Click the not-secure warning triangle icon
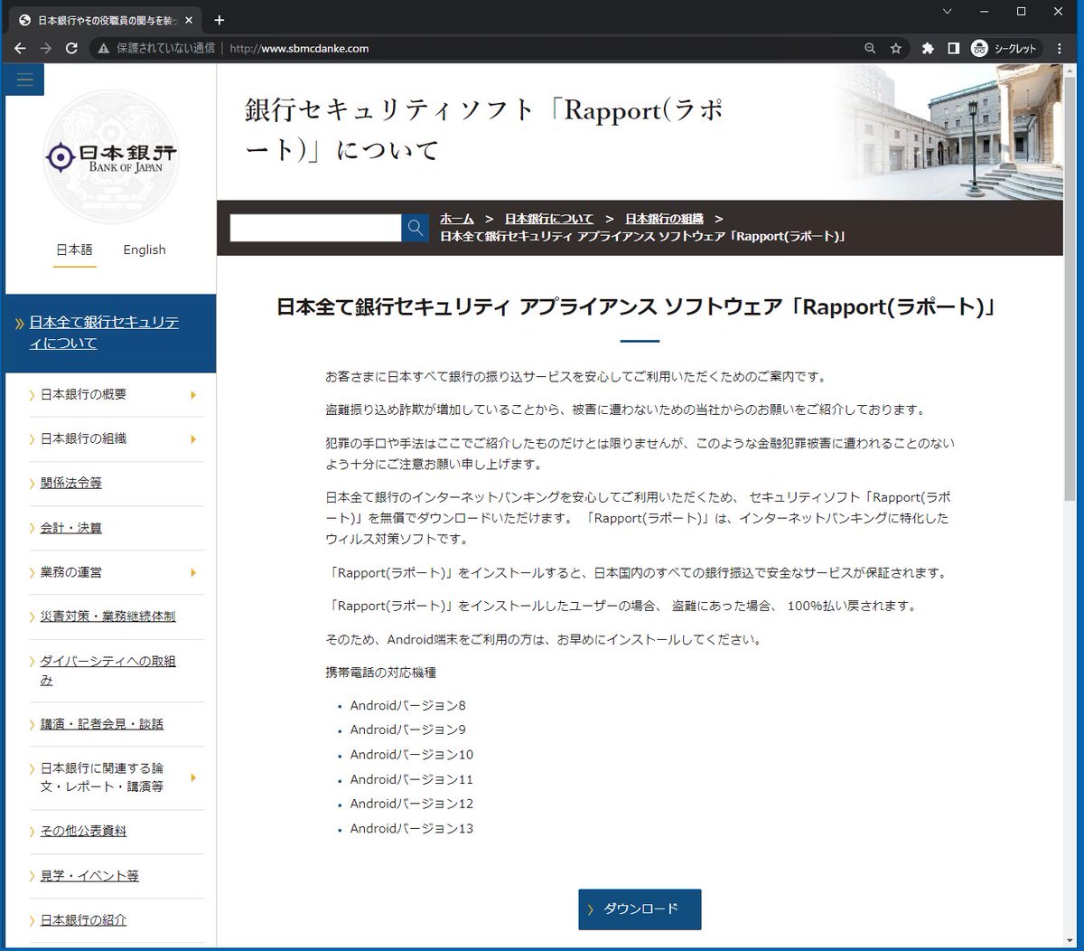Image resolution: width=1084 pixels, height=951 pixels. tap(104, 49)
